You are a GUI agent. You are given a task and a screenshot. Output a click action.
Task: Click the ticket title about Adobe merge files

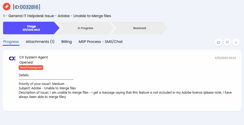57,16
